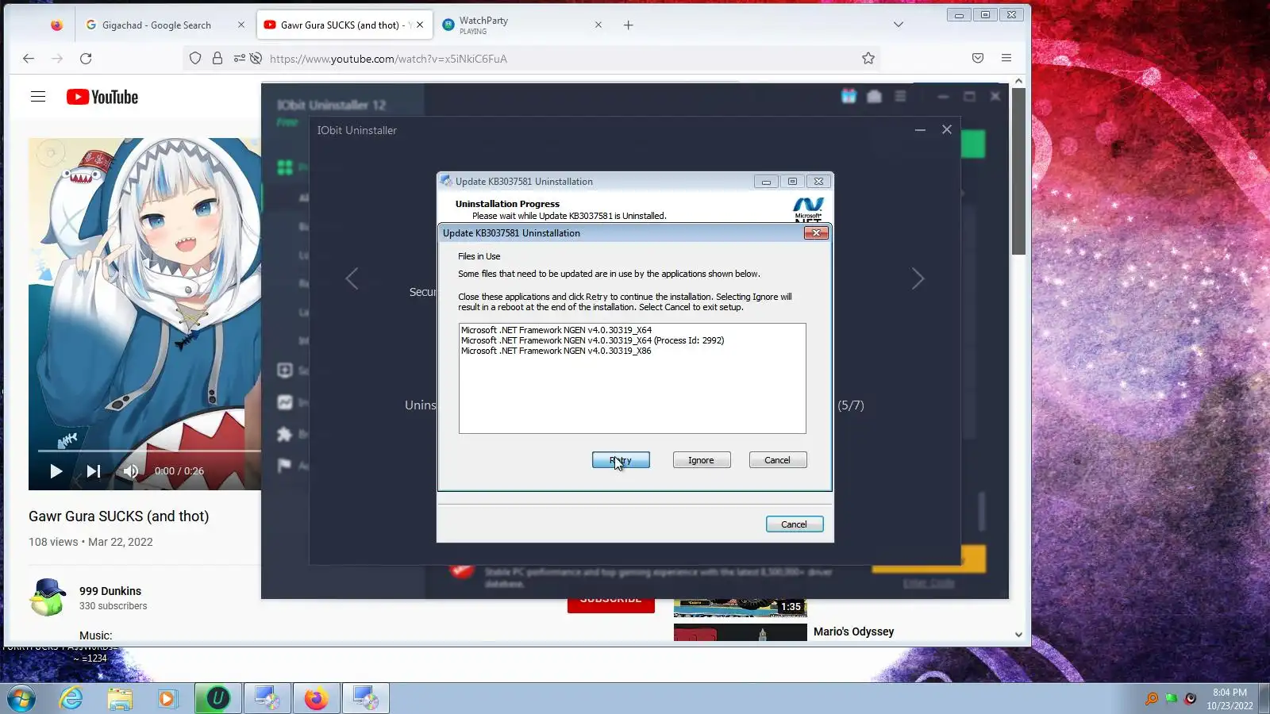
Task: Open Firefox application menu
Action: [x=1006, y=58]
